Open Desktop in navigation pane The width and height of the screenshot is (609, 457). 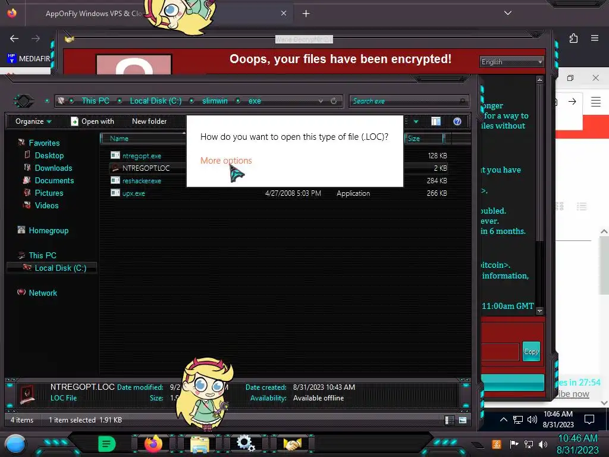tap(49, 155)
